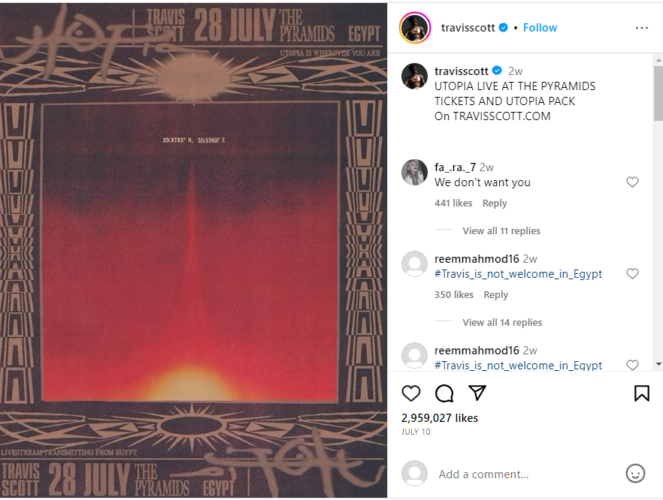This screenshot has height=500, width=663.
Task: Reply to fa_.ra._7's comment
Action: coord(495,203)
